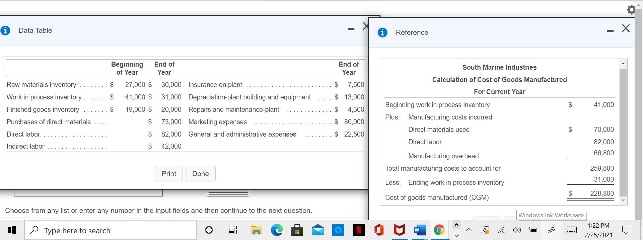Switch to Google Chrome in the taskbar
This screenshot has width=643, height=240.
click(439, 230)
